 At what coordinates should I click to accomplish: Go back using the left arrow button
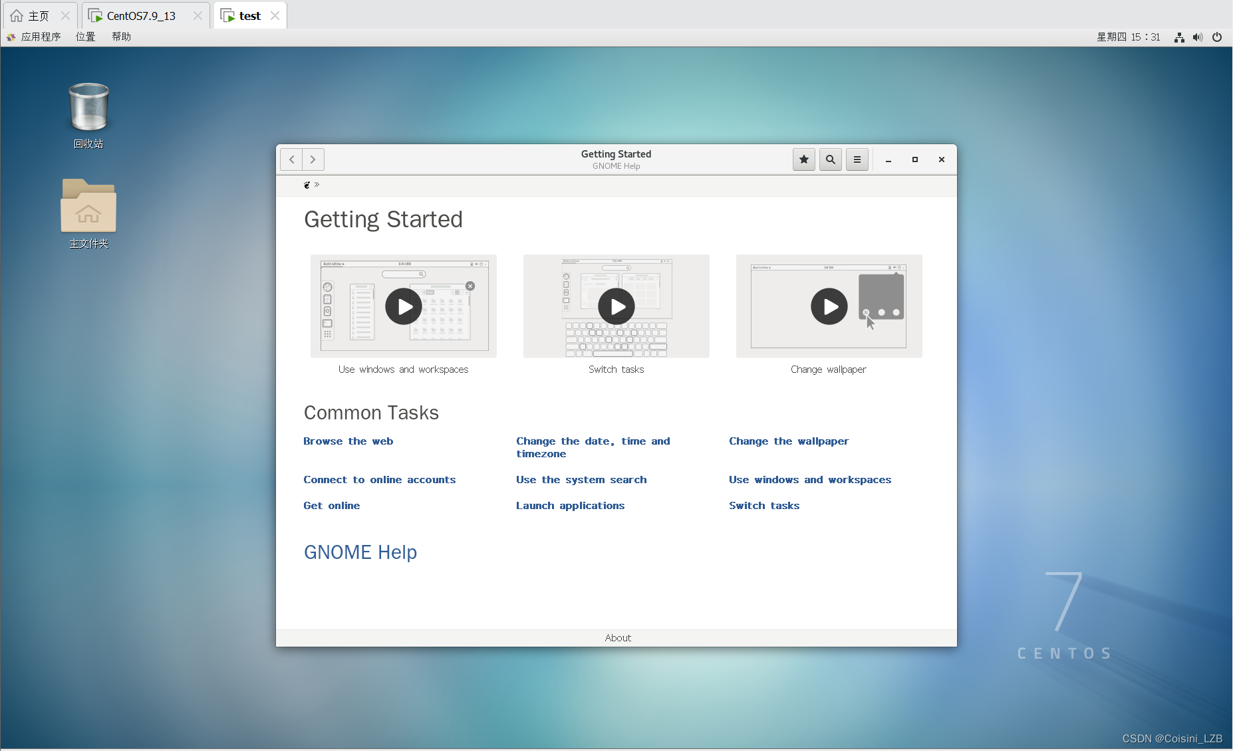(291, 160)
